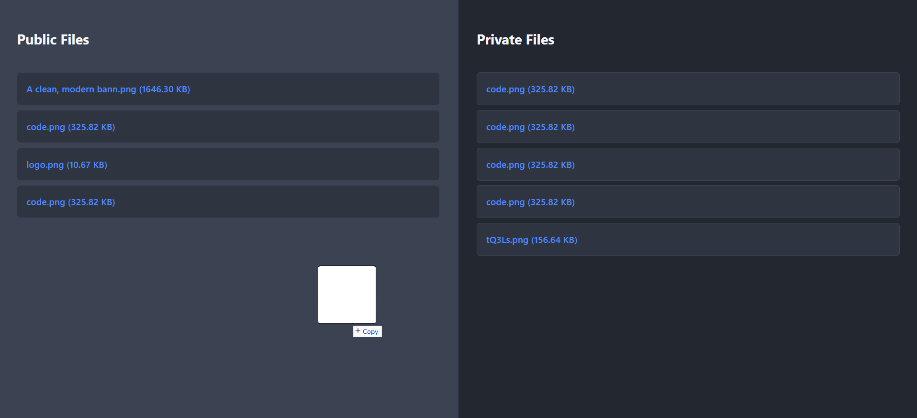Click the white dragged file thumbnail
Viewport: 917px width, 418px height.
click(x=347, y=295)
